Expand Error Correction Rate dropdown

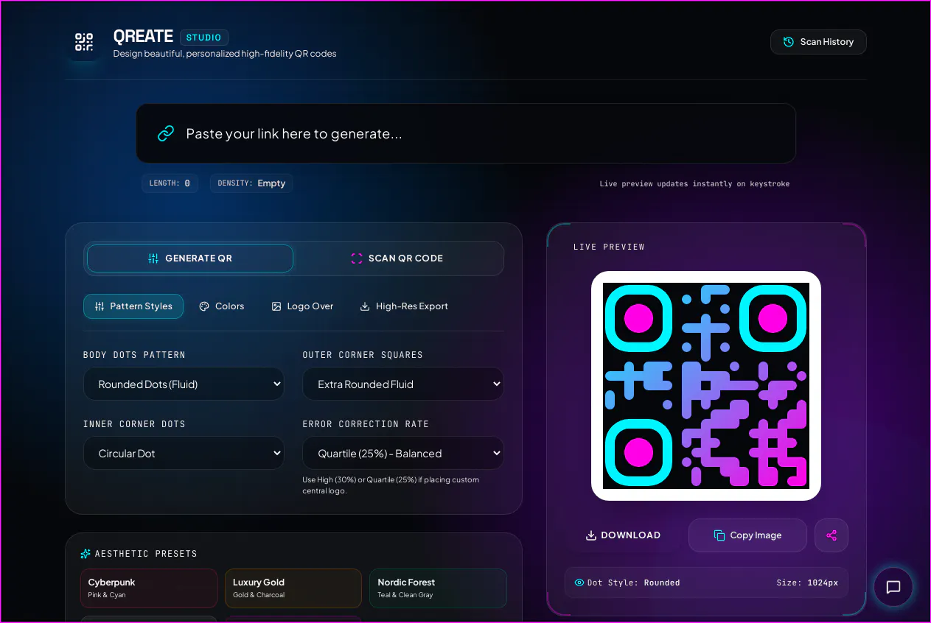coord(403,453)
